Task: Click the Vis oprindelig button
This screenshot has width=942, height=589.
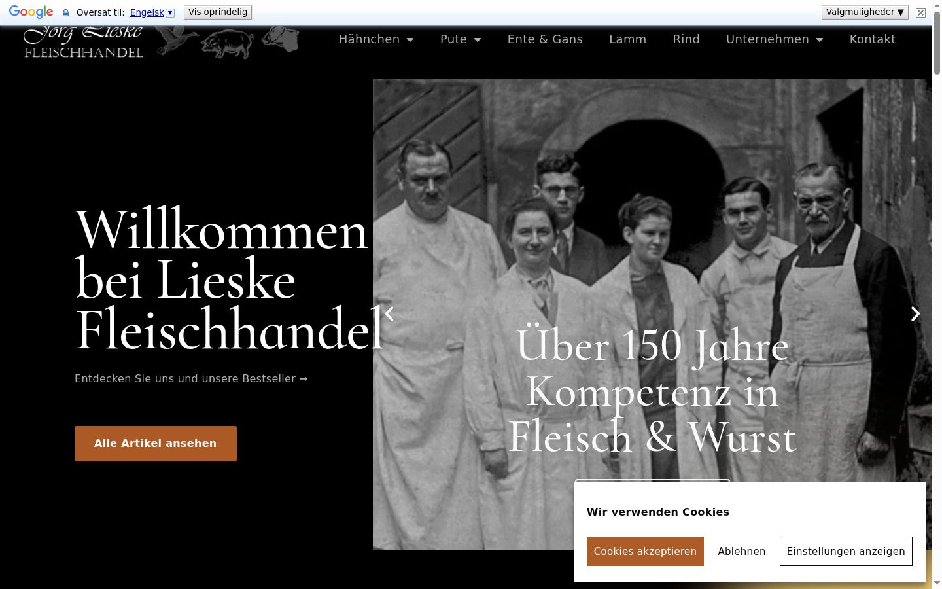Action: tap(218, 12)
